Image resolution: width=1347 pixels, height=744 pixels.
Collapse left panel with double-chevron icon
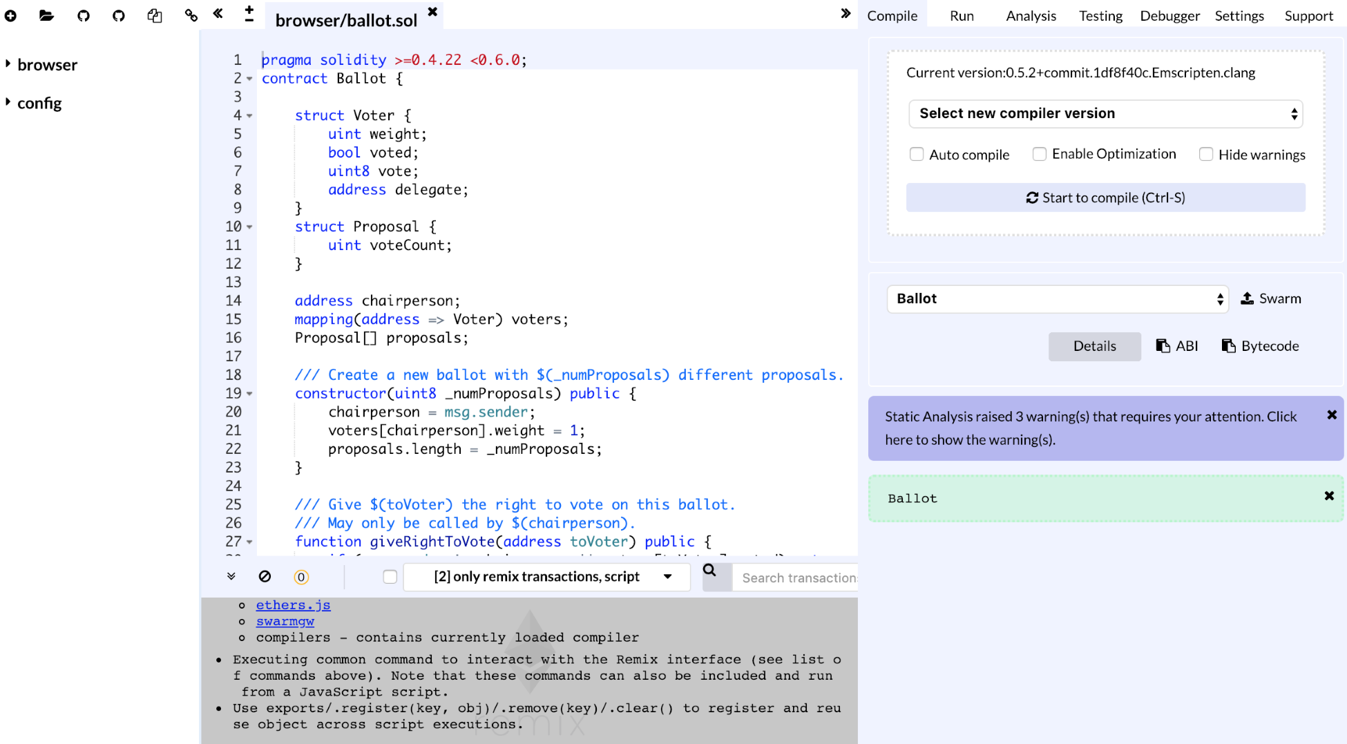point(218,13)
